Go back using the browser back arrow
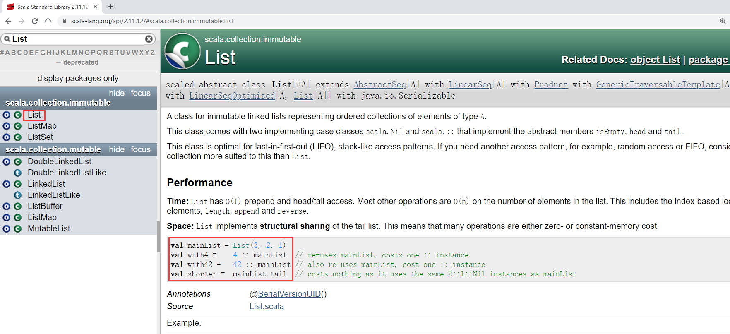This screenshot has width=730, height=334. tap(8, 21)
